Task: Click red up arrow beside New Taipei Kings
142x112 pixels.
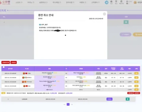Action: (x=84, y=73)
